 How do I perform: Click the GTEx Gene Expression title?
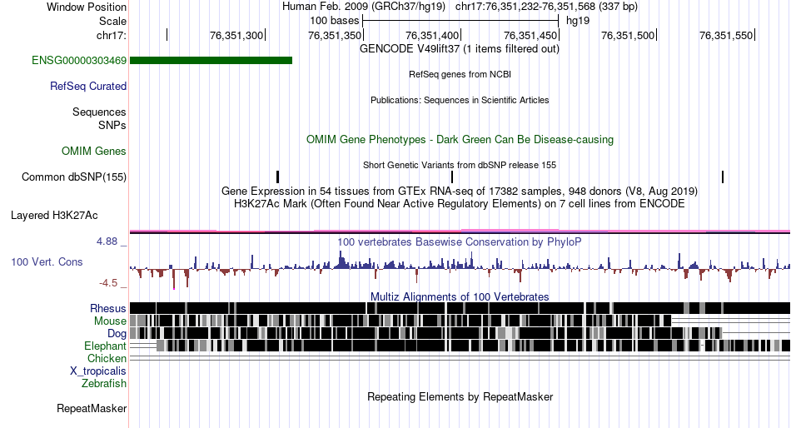click(460, 192)
